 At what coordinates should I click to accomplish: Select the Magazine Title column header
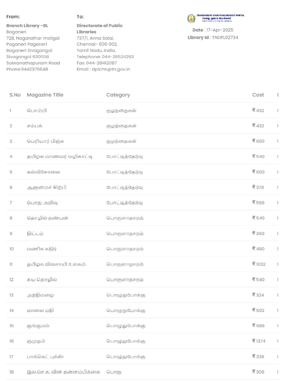[45, 95]
